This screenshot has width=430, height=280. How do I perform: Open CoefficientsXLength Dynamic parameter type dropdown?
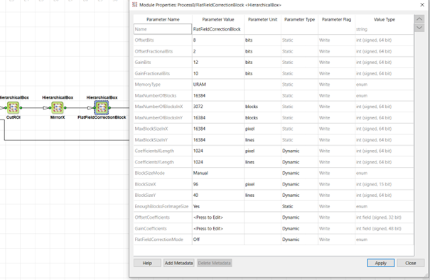tap(299, 151)
